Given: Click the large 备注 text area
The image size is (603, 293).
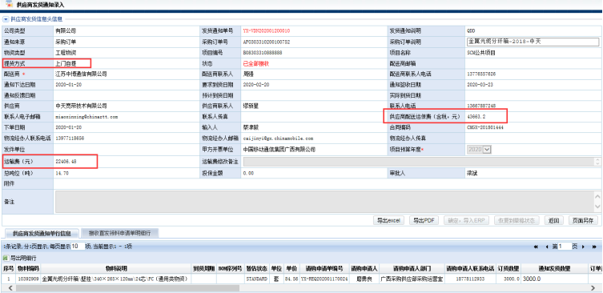Looking at the screenshot, I should (324, 202).
